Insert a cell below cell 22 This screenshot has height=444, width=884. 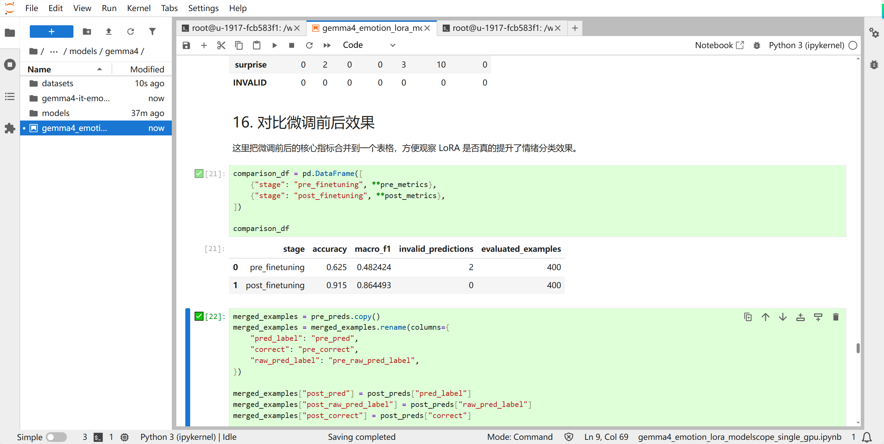click(818, 317)
